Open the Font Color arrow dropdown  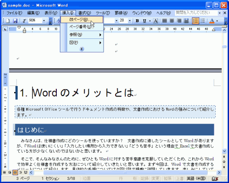(x=217, y=21)
